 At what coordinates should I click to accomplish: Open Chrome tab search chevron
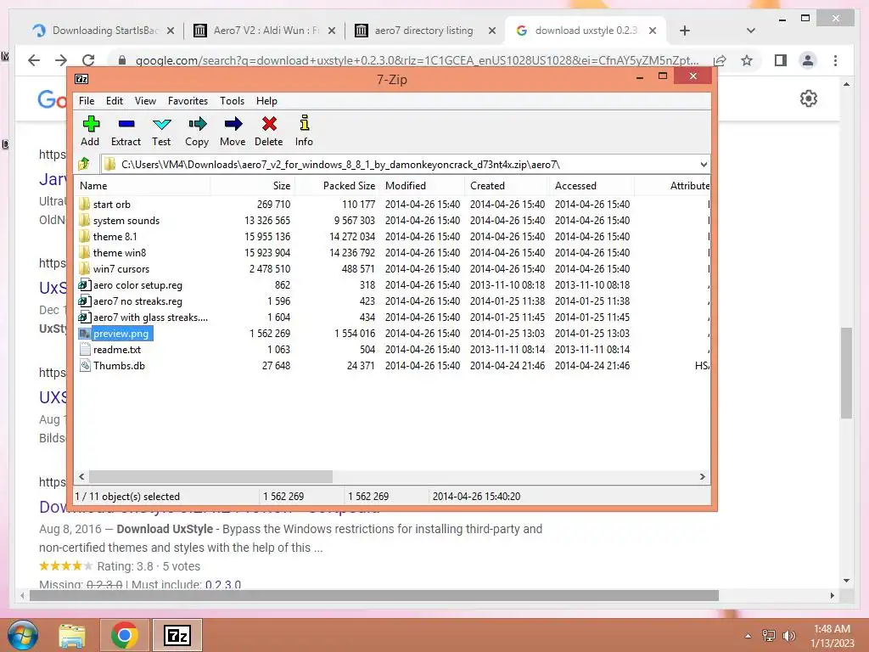click(750, 31)
